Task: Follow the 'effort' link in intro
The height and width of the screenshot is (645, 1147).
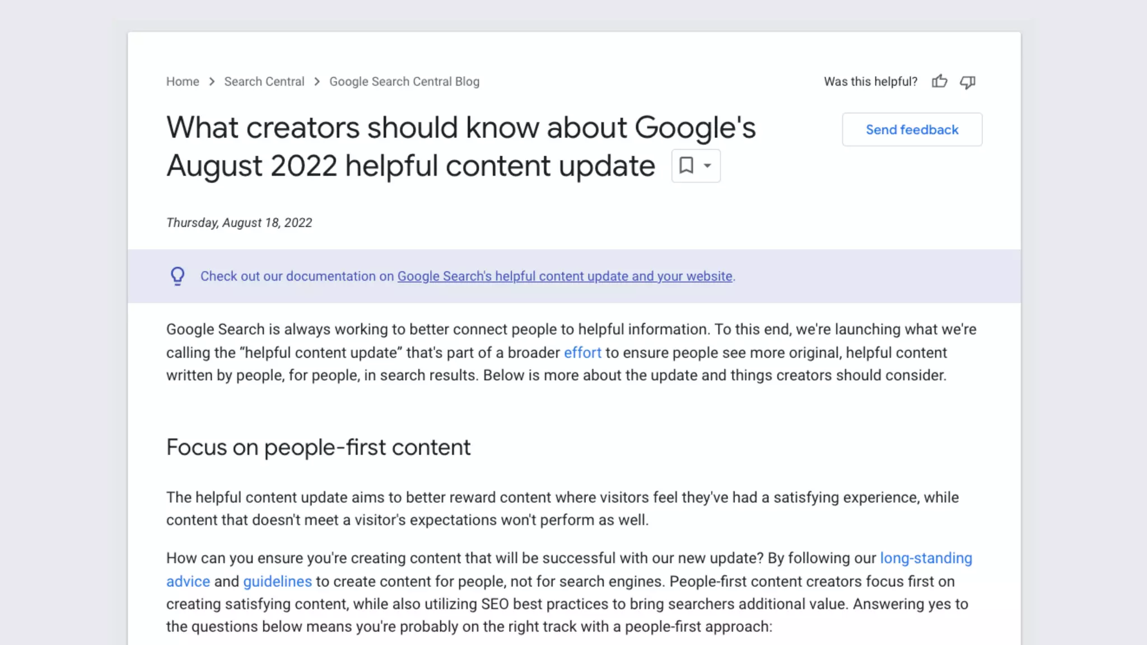Action: (582, 353)
